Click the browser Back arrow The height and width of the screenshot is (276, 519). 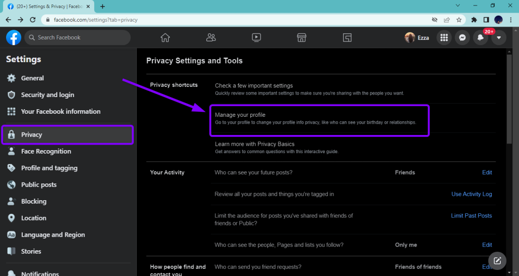(x=8, y=20)
